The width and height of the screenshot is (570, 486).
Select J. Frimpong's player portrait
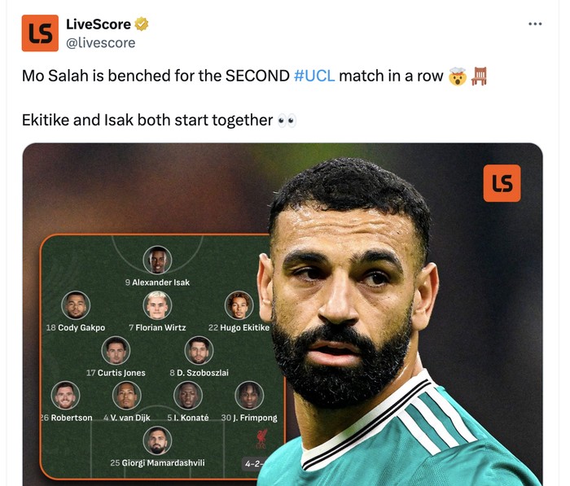249,396
